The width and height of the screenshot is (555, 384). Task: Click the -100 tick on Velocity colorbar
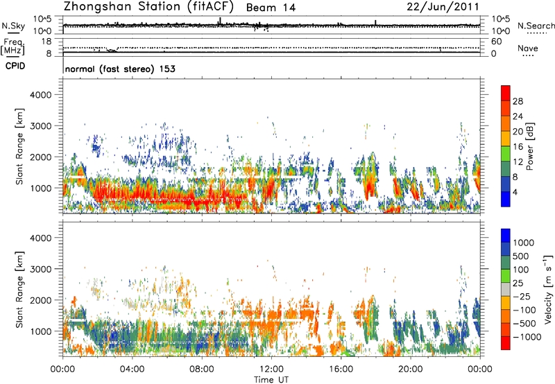click(x=524, y=310)
